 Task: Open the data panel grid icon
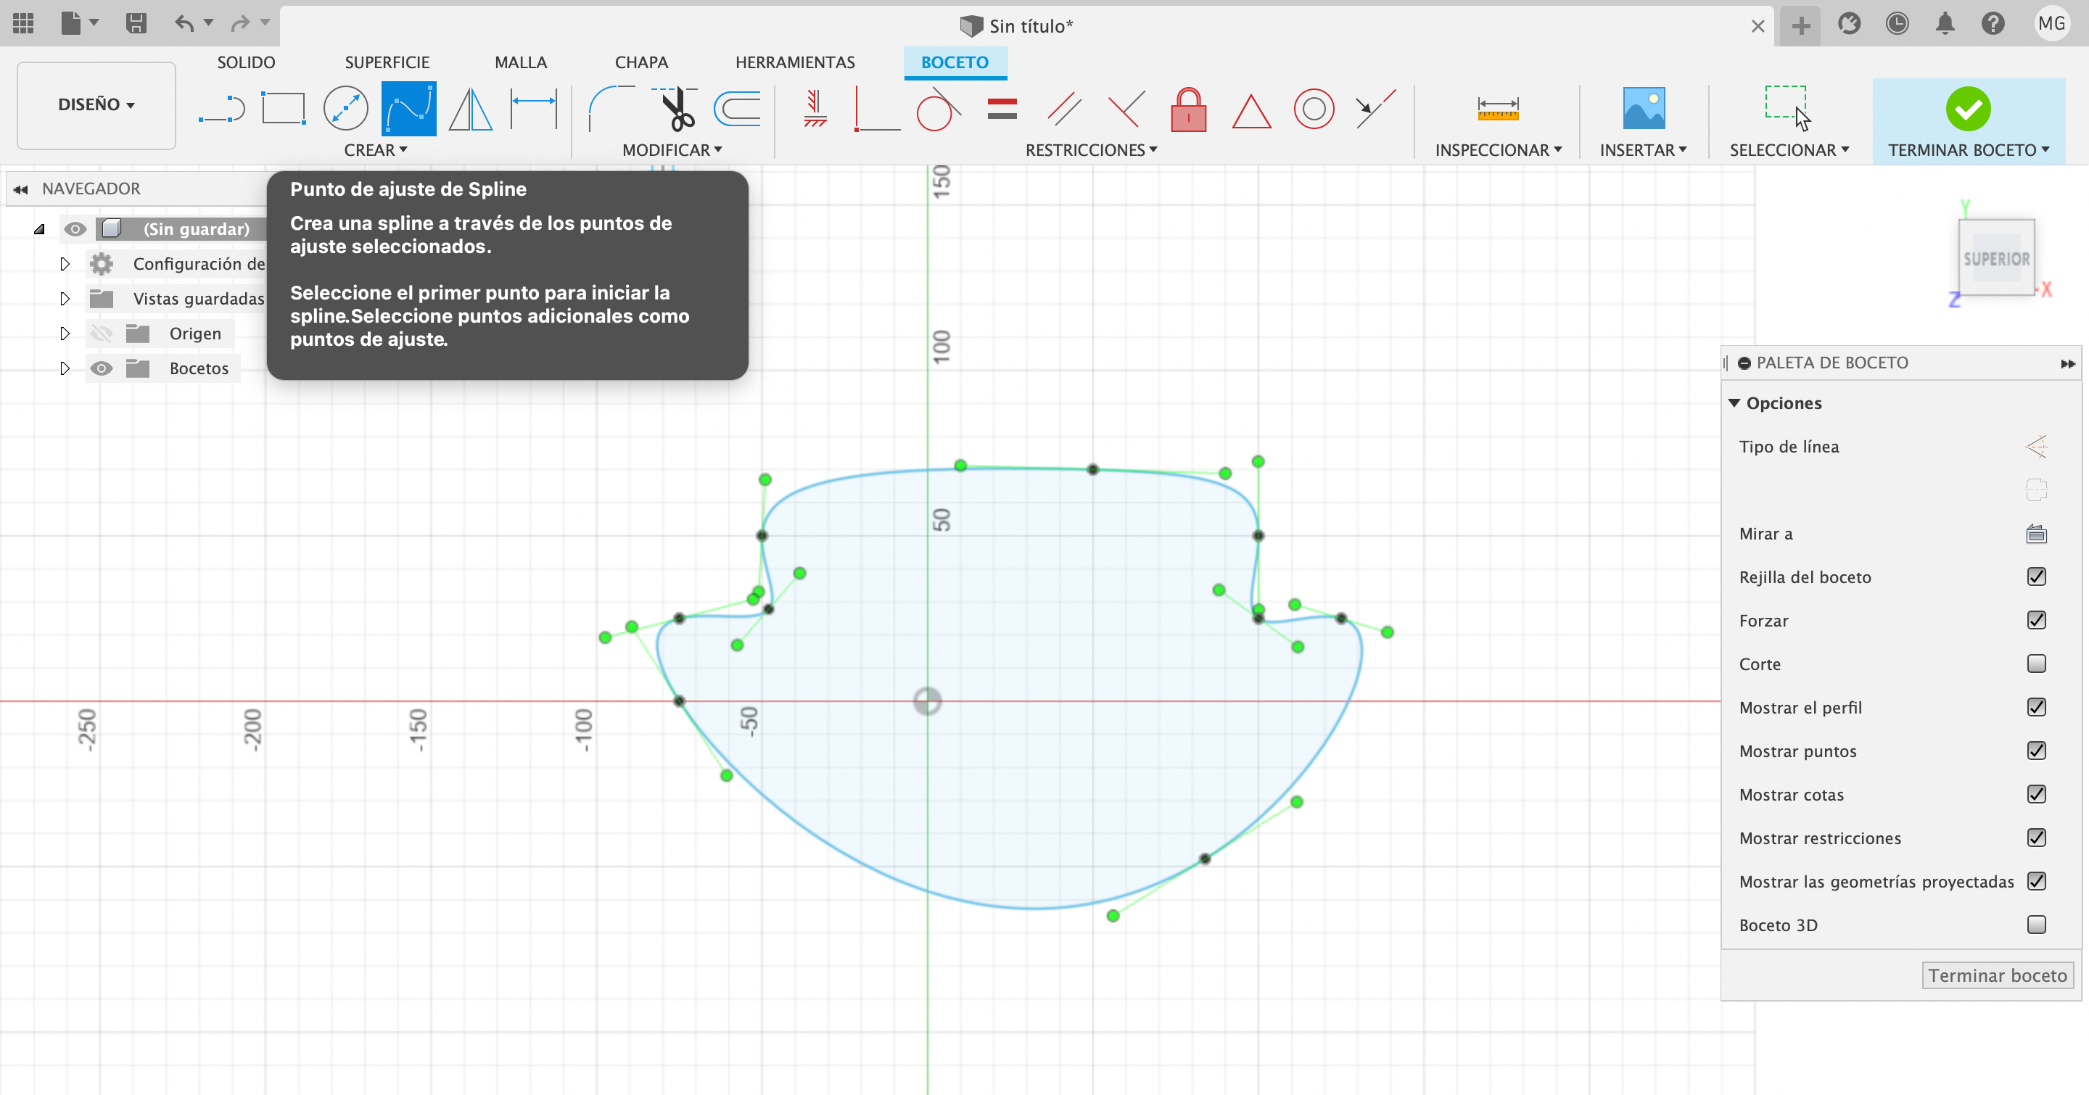click(23, 23)
